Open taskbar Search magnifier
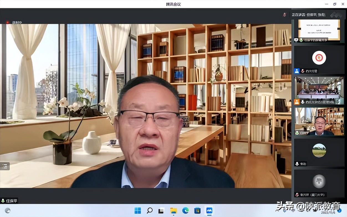Viewport: 347px width, 217px height. (x=150, y=211)
